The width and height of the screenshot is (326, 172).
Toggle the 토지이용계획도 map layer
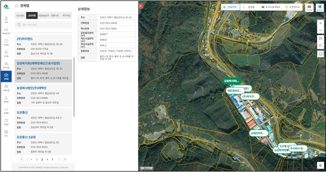(271, 7)
